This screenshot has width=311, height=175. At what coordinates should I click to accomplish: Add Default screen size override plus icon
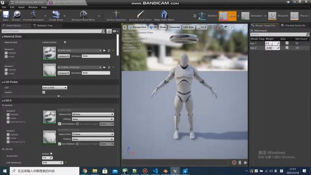(x=51, y=154)
